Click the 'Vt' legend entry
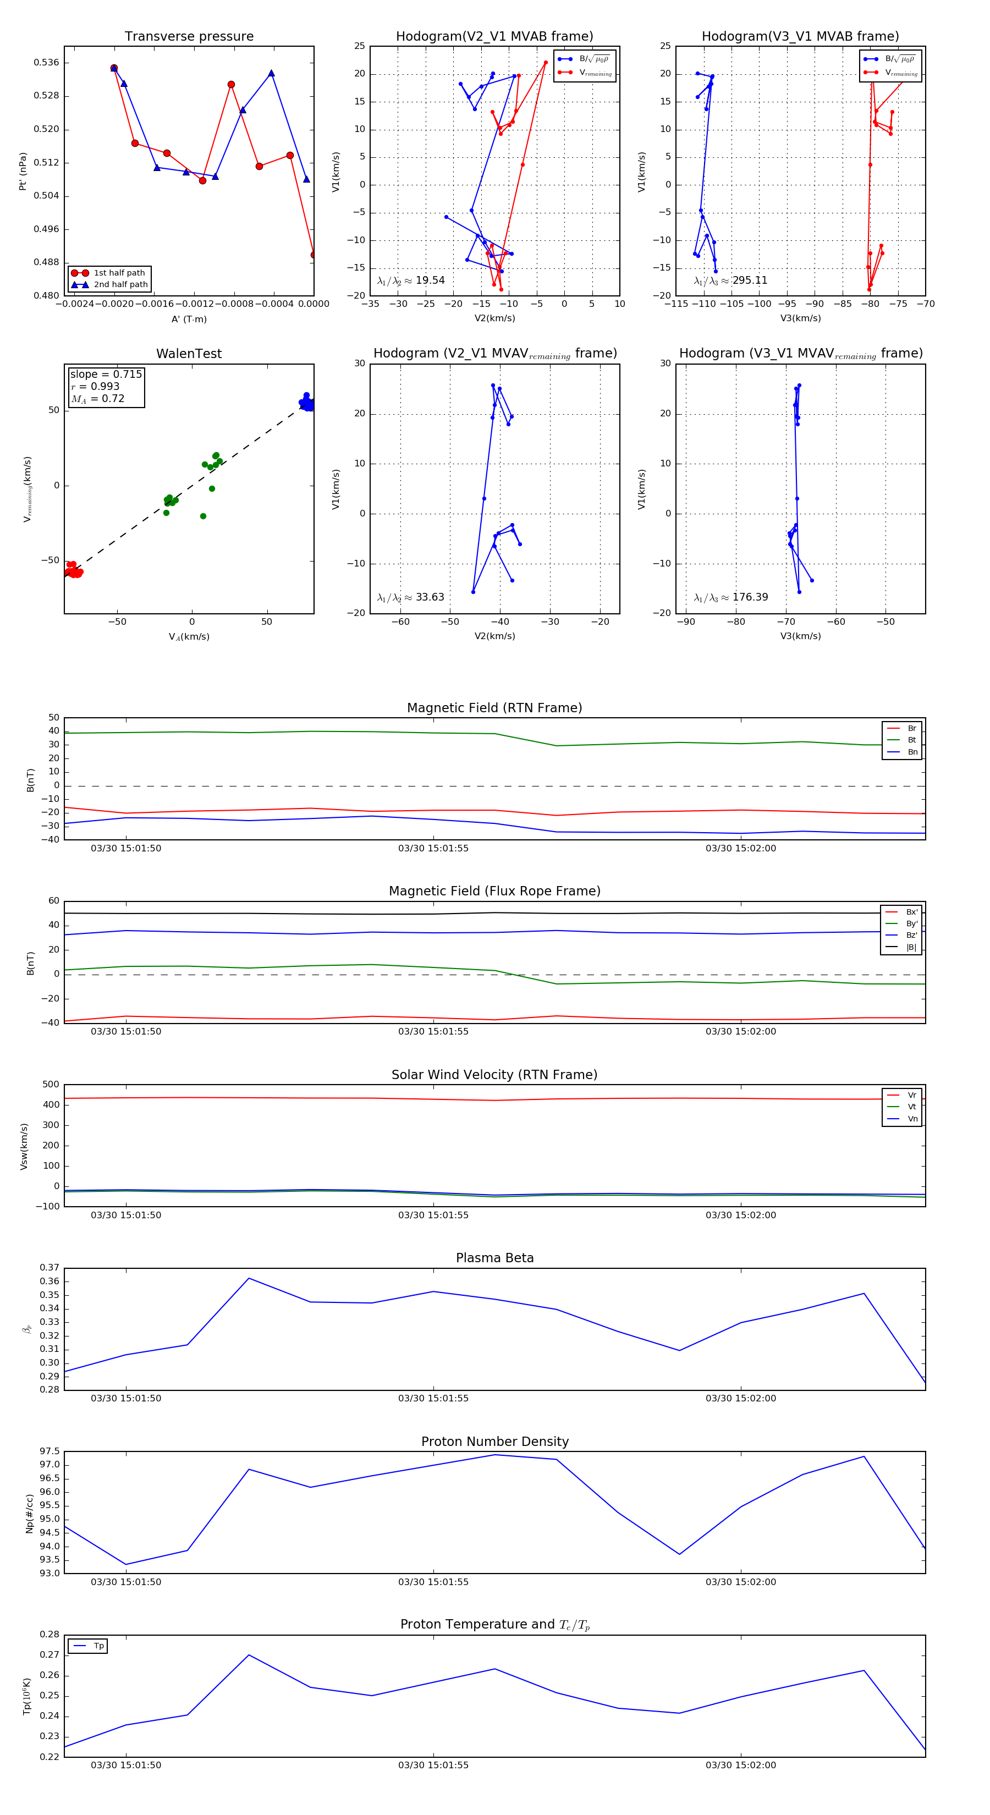 [902, 1107]
